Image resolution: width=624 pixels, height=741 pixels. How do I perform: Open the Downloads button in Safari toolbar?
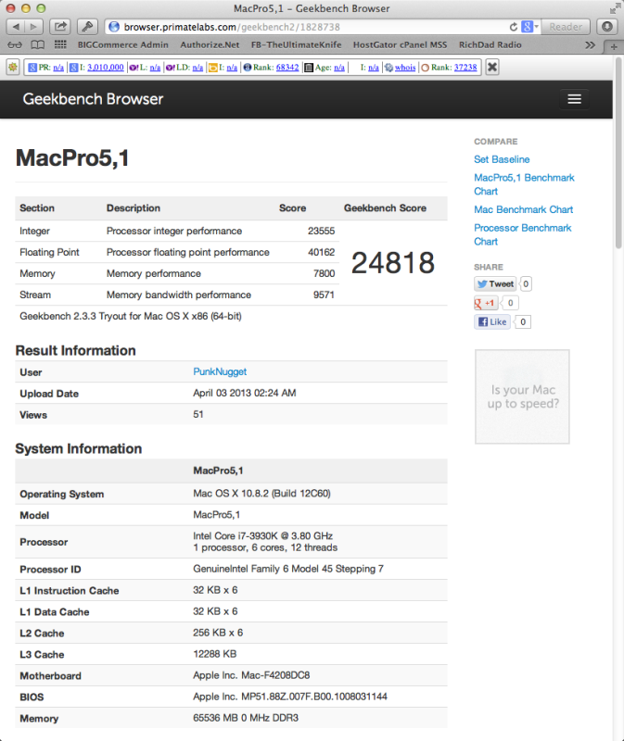click(x=607, y=27)
